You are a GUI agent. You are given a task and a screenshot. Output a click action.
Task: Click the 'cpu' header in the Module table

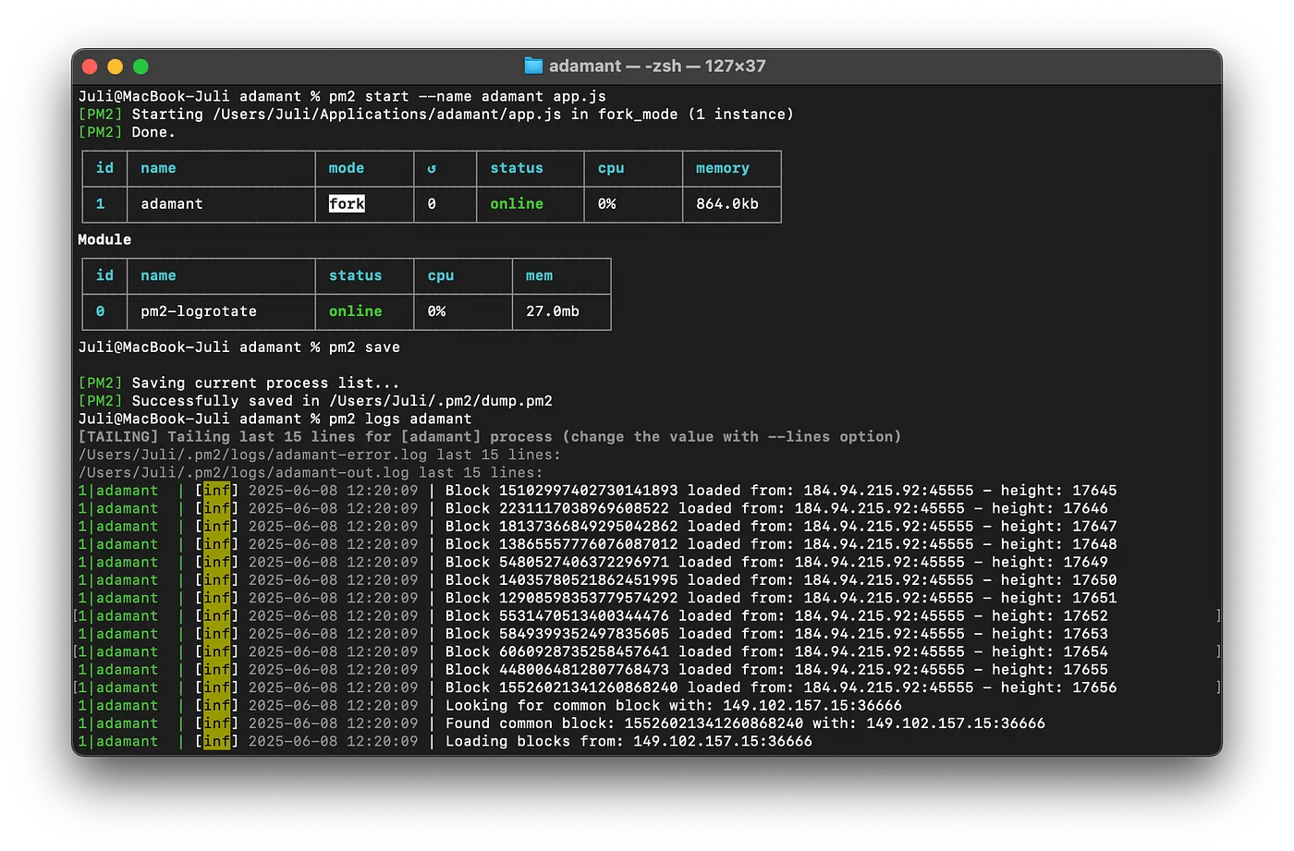pos(441,275)
